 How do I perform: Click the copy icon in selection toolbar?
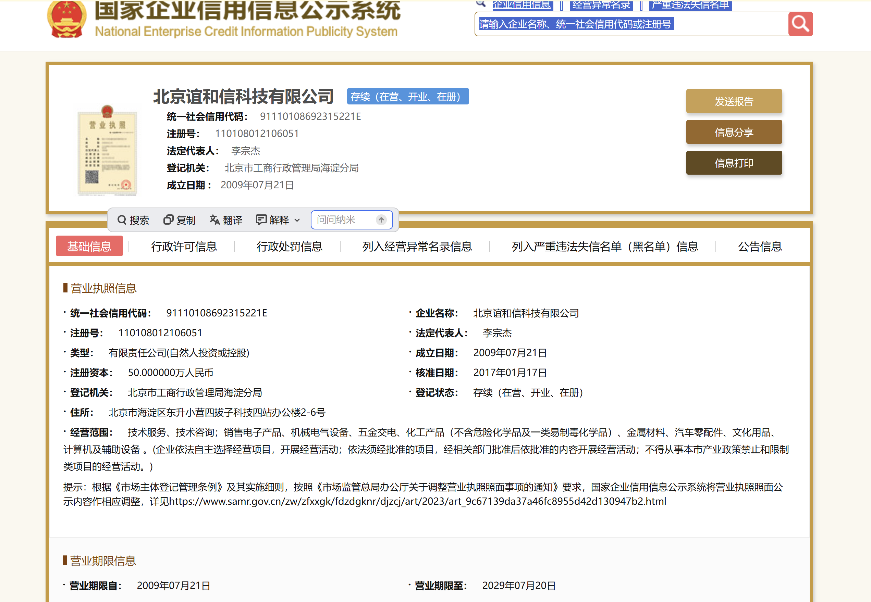(168, 220)
